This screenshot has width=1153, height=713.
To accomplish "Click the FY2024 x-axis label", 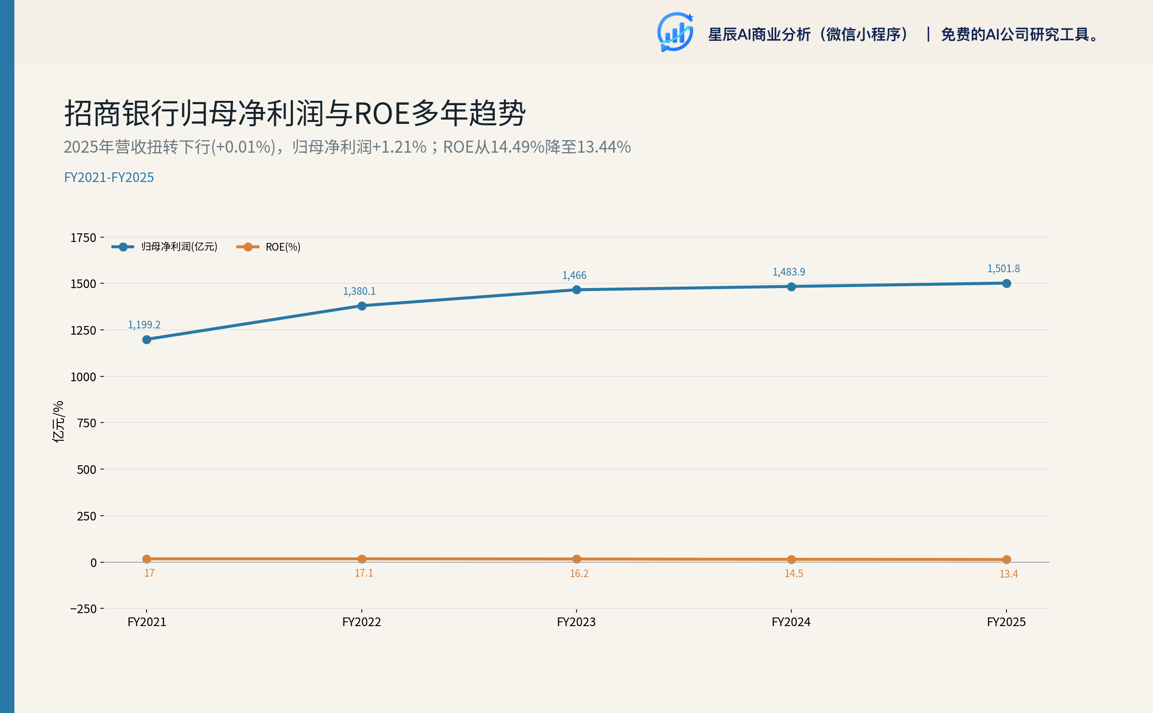I will pos(791,622).
